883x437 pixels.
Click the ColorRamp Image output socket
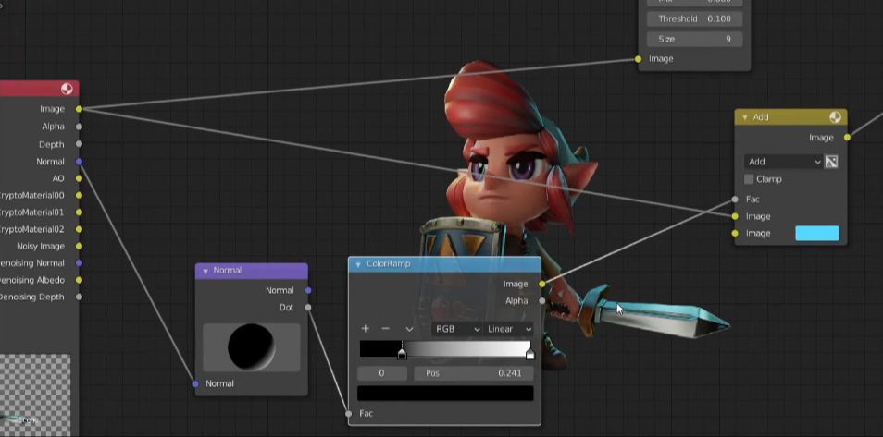pyautogui.click(x=541, y=284)
